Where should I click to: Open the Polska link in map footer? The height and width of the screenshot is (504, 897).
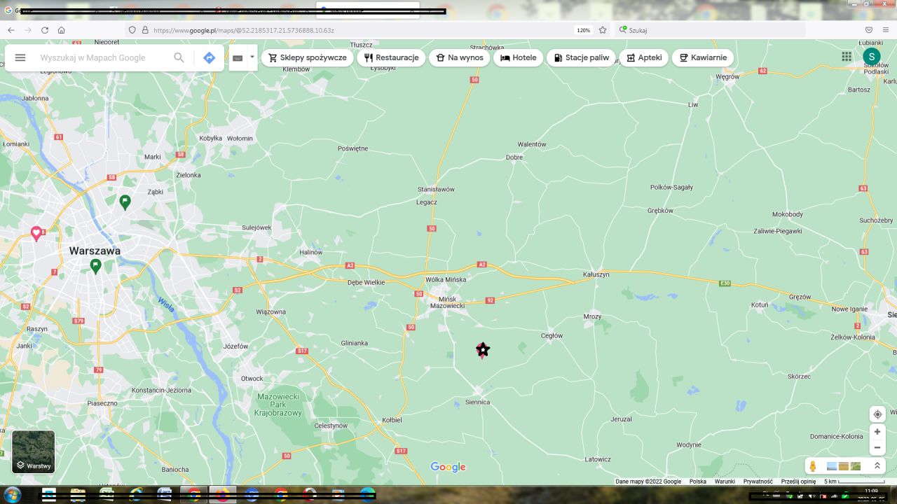point(698,482)
